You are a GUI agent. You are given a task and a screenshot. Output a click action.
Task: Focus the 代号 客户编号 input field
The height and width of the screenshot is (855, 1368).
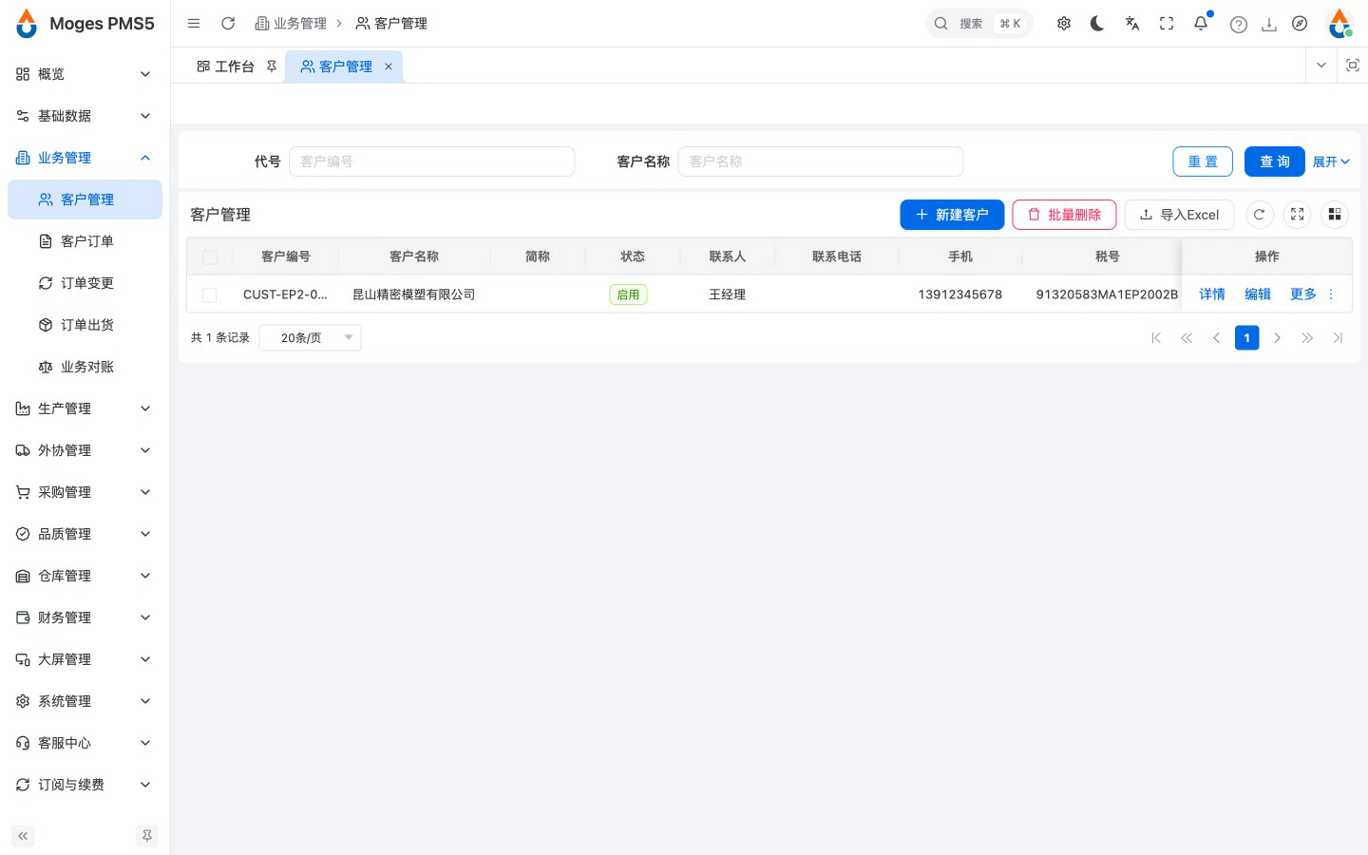pos(432,161)
